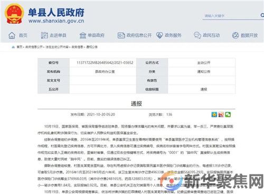Share the article via the green WeChat icon
Viewport: 264px width, 194px height.
[x=228, y=114]
